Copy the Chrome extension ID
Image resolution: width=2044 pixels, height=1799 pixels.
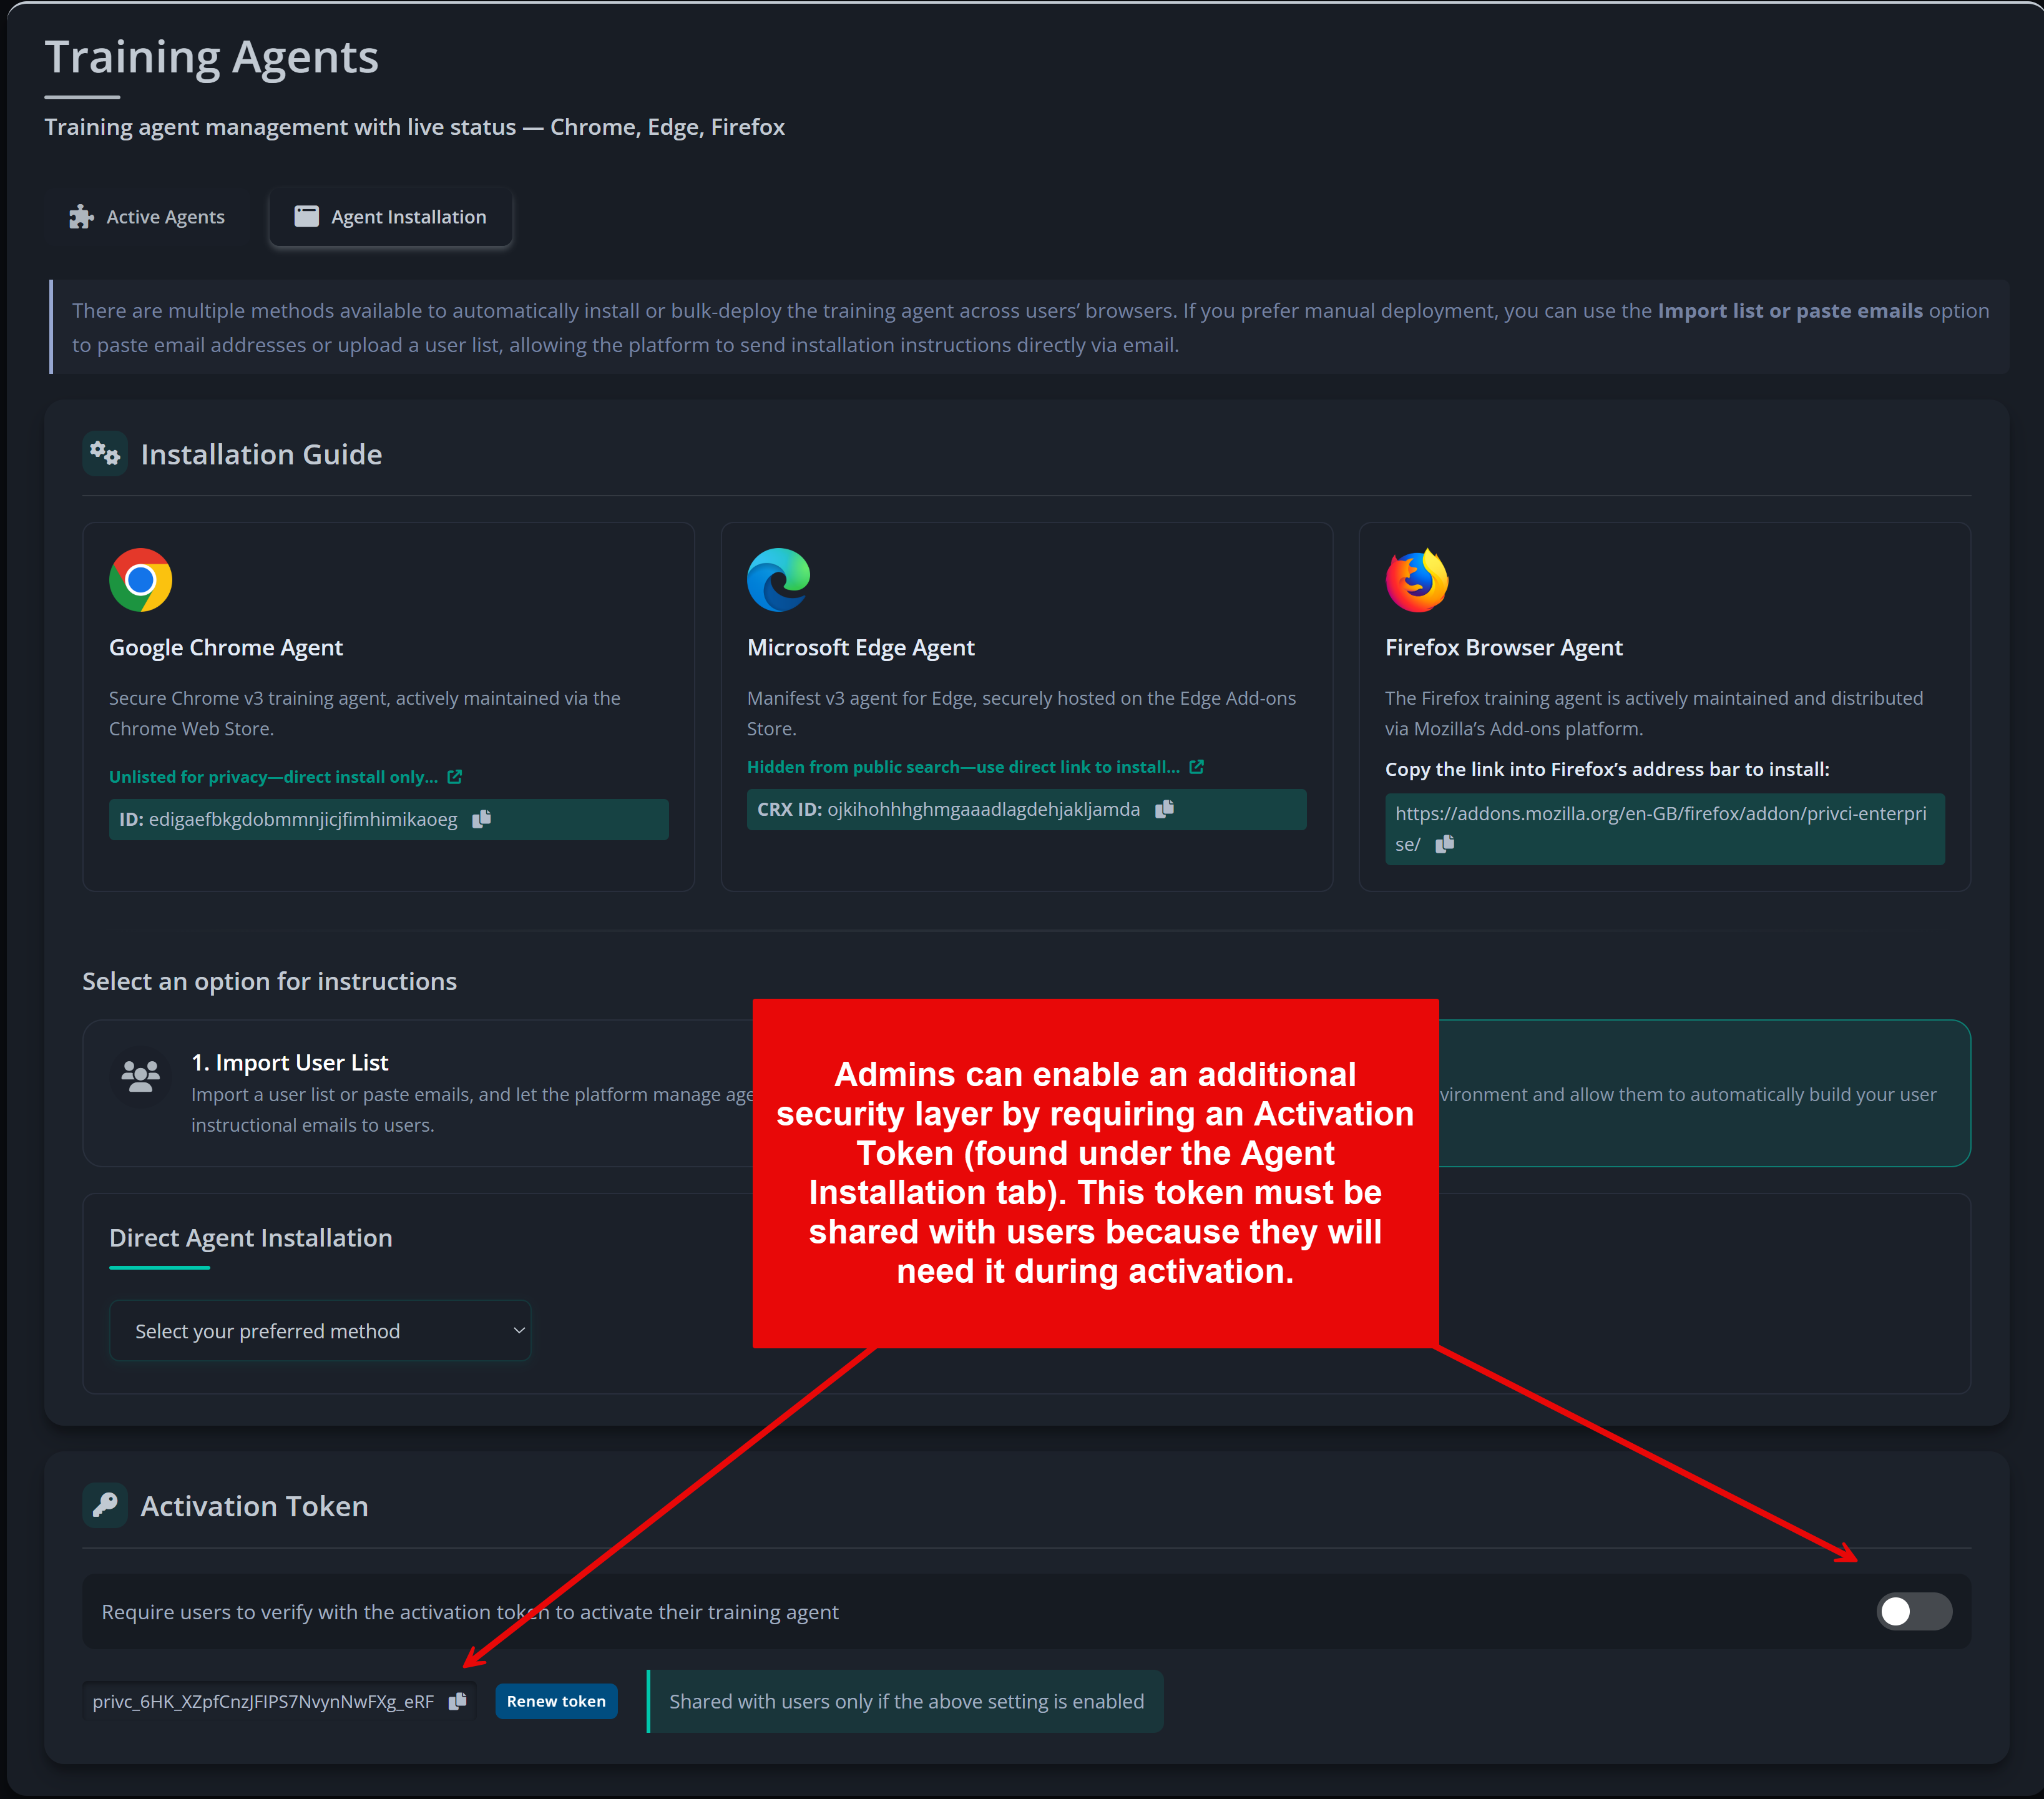pos(482,819)
